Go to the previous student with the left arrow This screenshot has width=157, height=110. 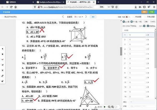tap(63, 17)
